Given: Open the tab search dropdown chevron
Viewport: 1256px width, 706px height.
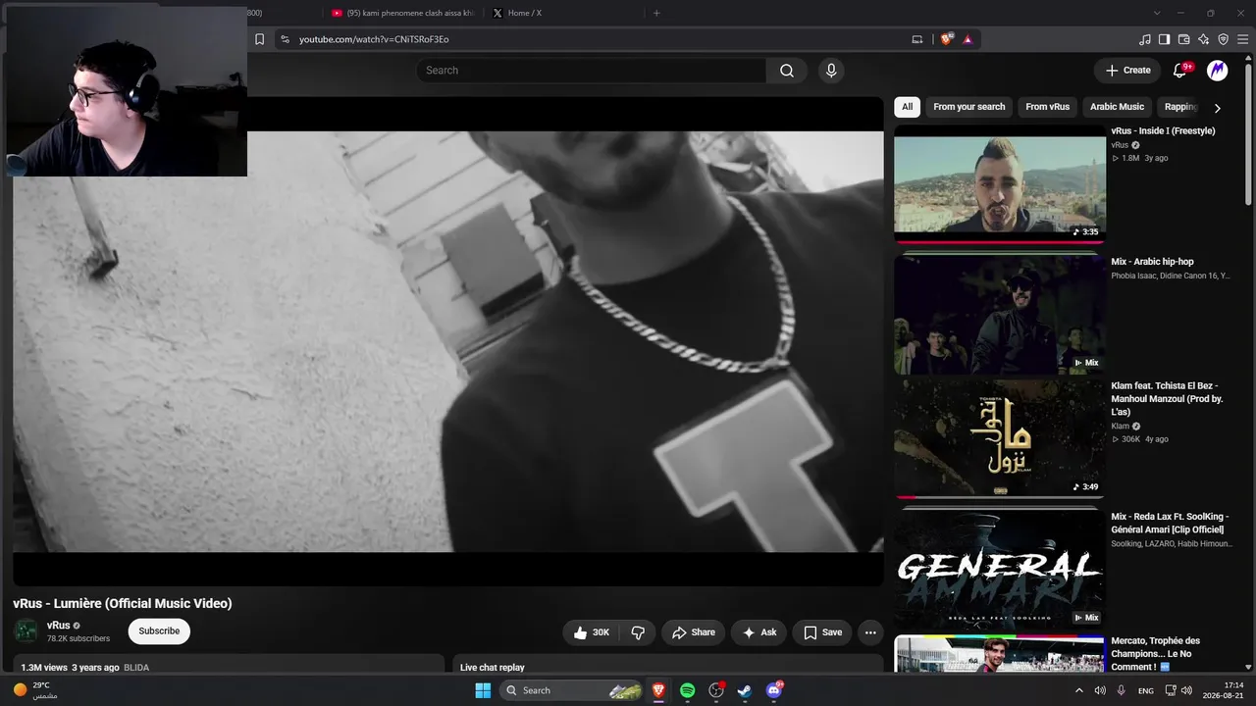Looking at the screenshot, I should coord(1157,13).
